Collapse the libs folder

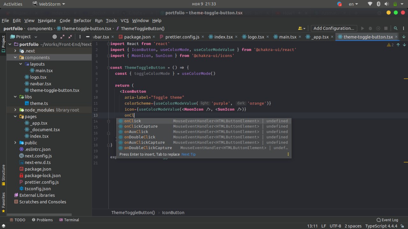15,97
